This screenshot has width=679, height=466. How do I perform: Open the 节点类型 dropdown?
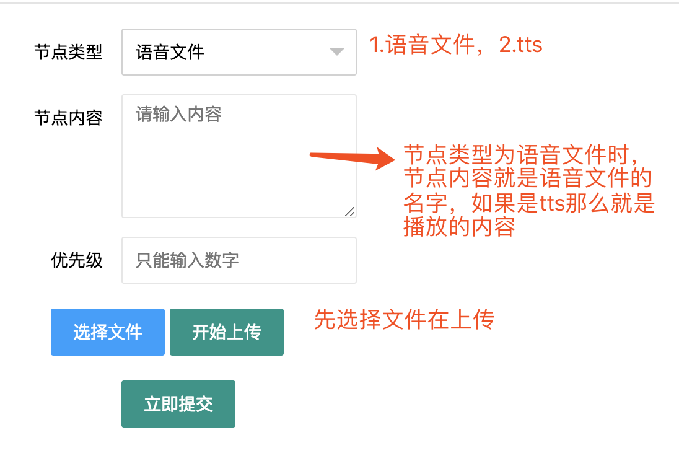[239, 52]
